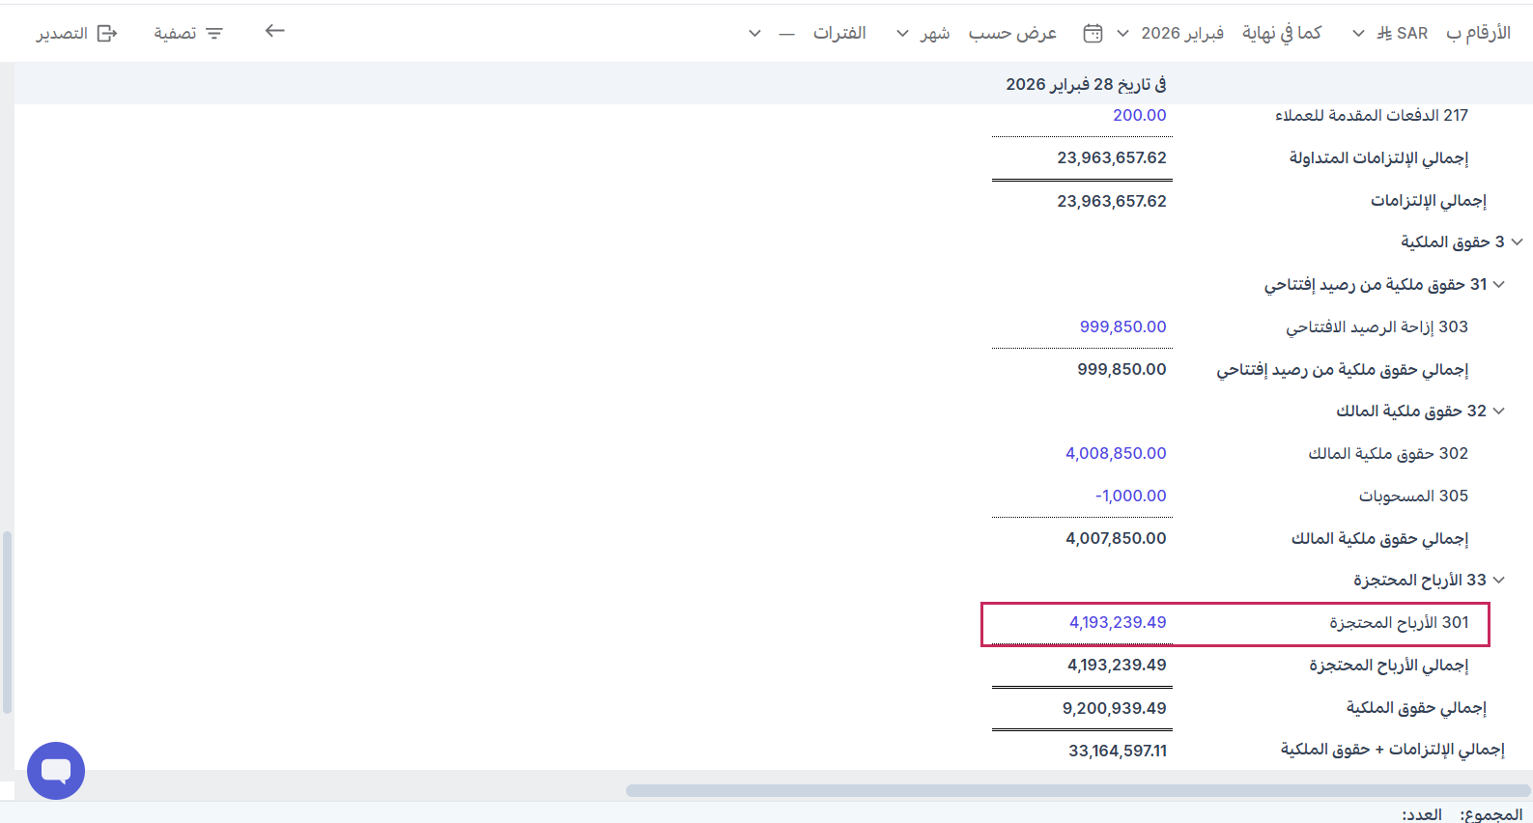Click the 200.00 customer advances amount

click(x=1139, y=116)
